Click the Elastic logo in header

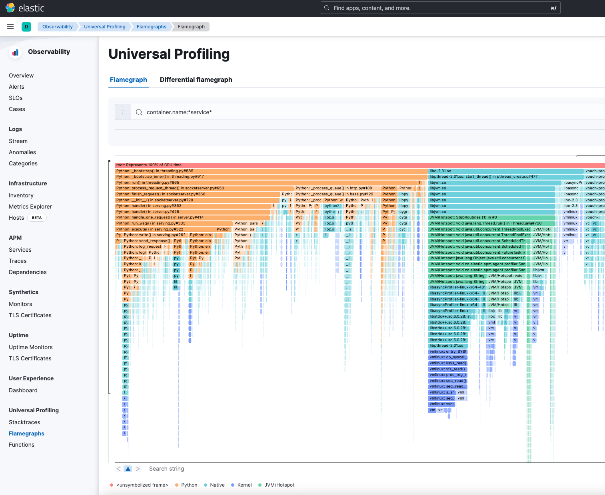click(x=10, y=8)
